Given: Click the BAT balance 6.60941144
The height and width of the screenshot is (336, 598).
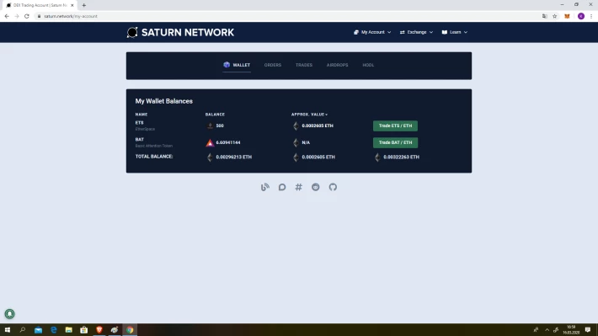Looking at the screenshot, I should tap(228, 142).
